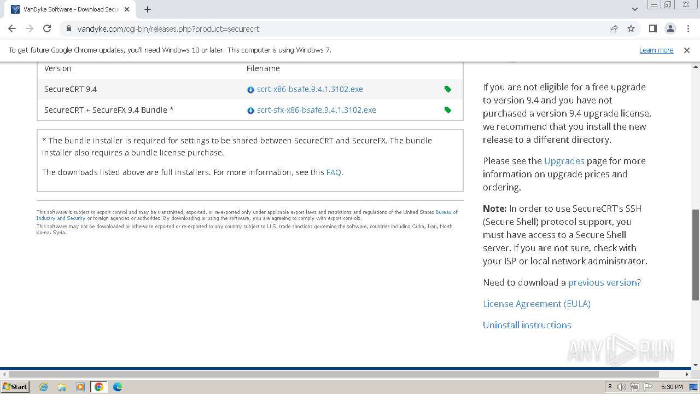Open the Learn more link about updates
The width and height of the screenshot is (700, 394).
click(656, 50)
